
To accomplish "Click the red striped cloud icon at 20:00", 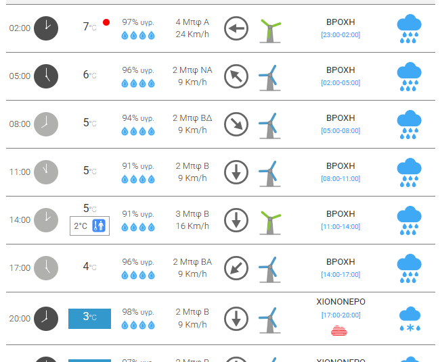I will click(x=340, y=330).
